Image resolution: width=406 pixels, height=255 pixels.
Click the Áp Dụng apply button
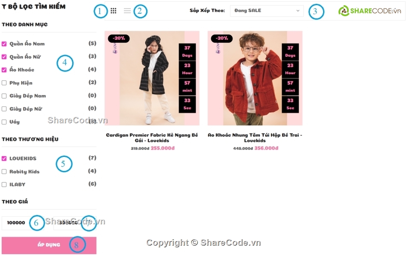[x=49, y=245]
